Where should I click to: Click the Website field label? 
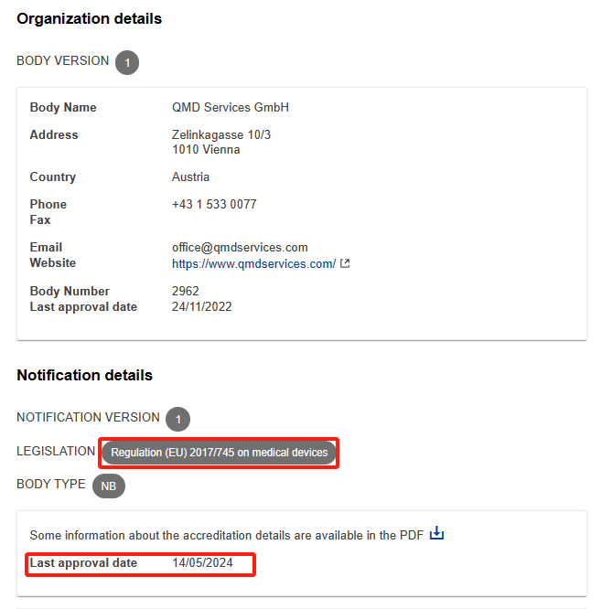53,263
